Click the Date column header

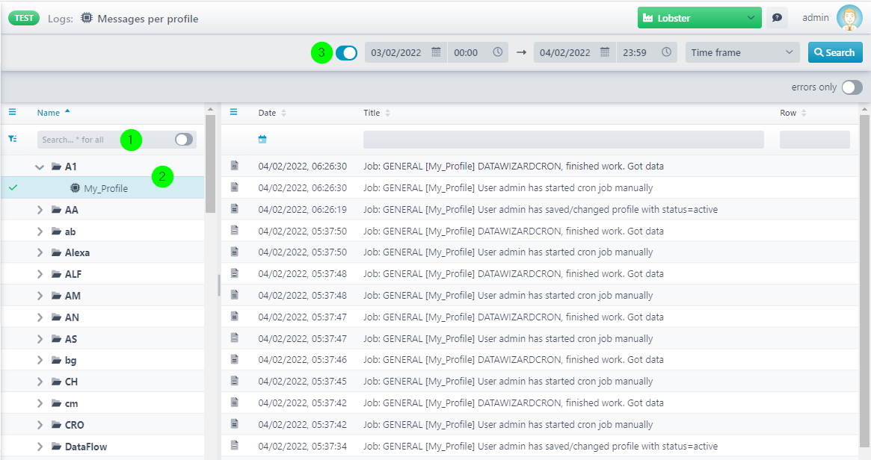click(267, 113)
